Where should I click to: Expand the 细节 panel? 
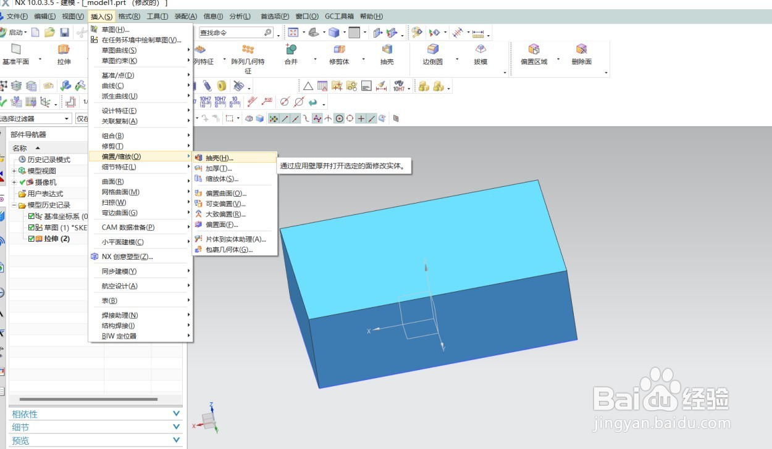point(177,427)
